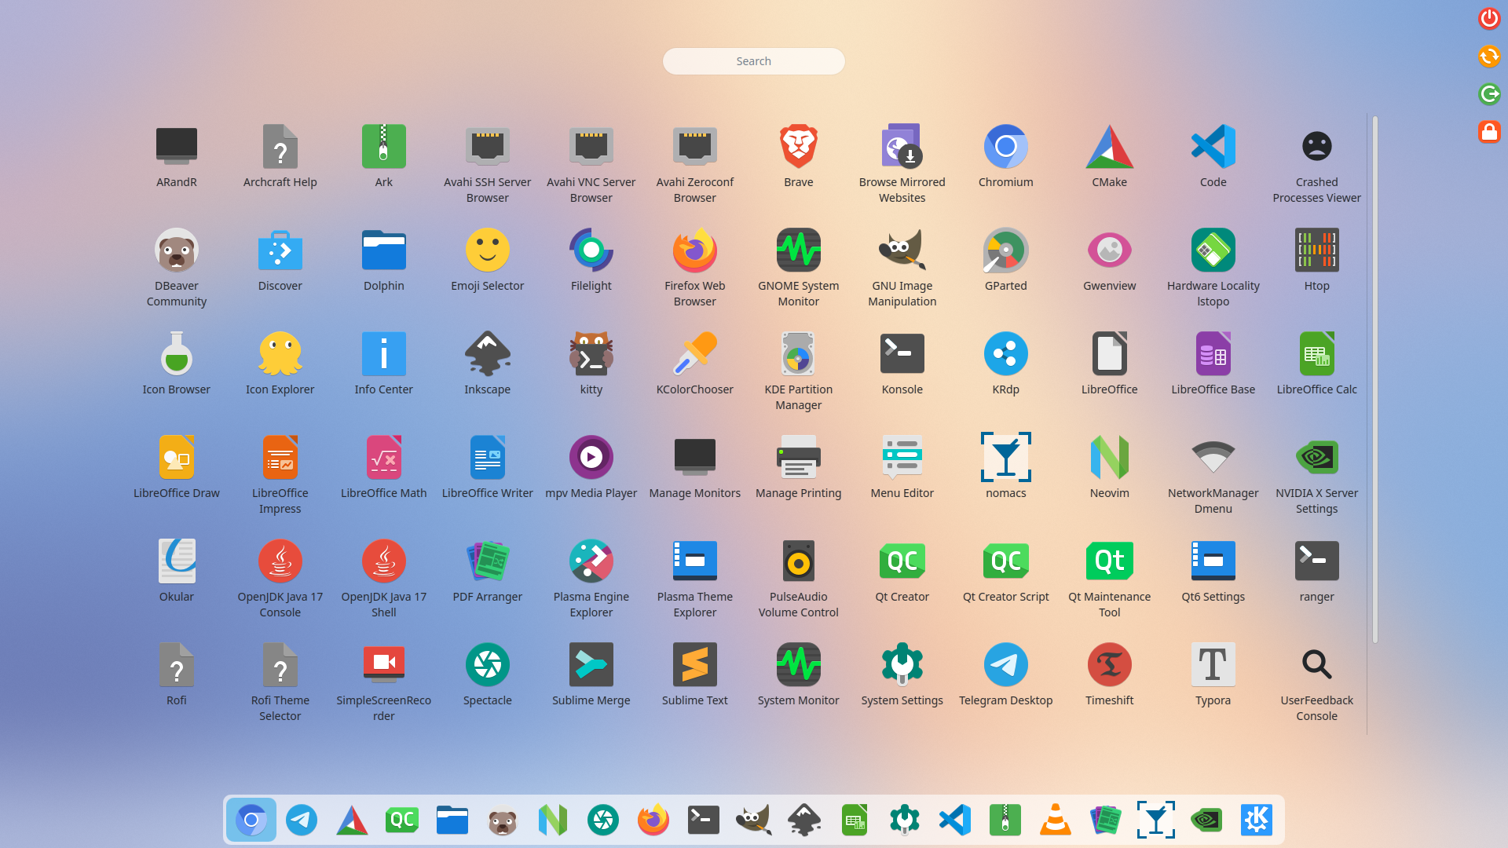Open Firefox from the dock
Screen dimensions: 1508x848
[653, 821]
